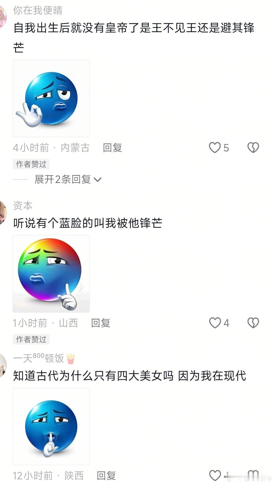
Task: Open username 你在我便晴 profile
Action: [x=38, y=11]
